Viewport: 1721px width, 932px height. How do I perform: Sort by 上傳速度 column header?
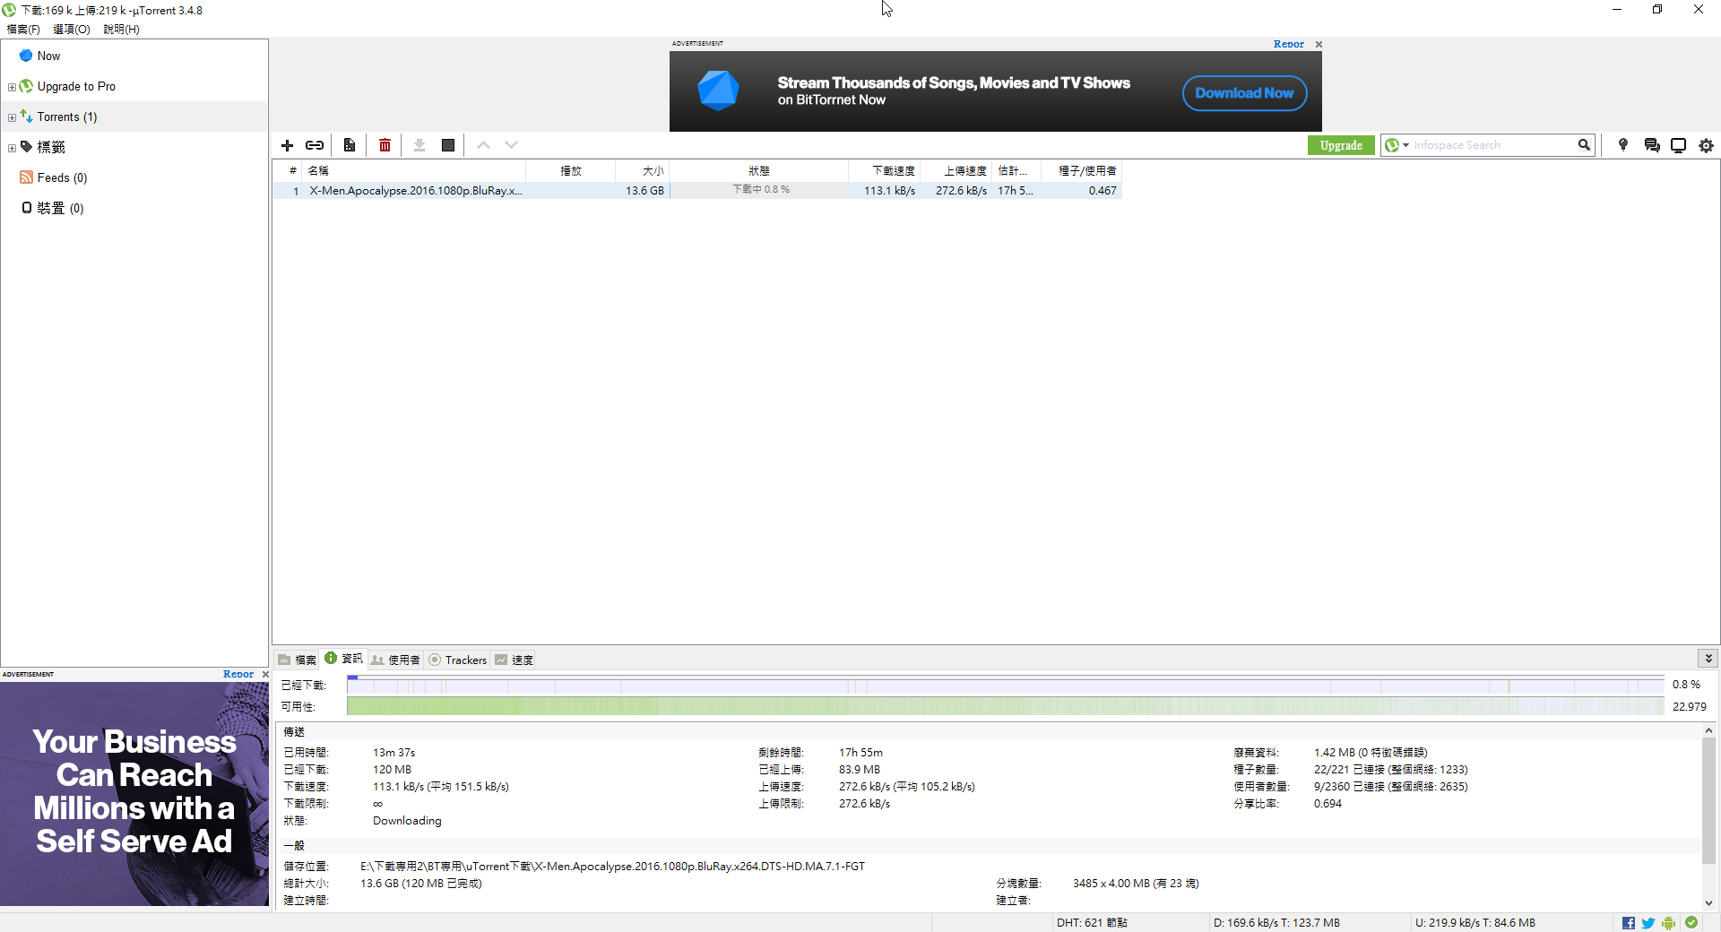point(956,170)
